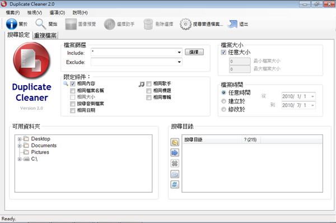
Task: Click the refresh arrows button beside 搜尋目錄 list
Action: (x=175, y=184)
